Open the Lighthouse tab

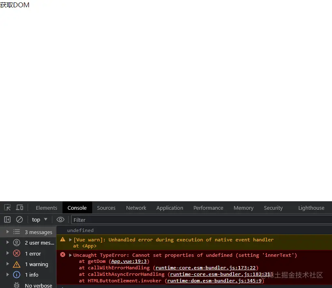(311, 208)
